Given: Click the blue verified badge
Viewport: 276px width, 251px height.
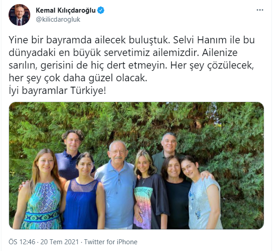Looking at the screenshot, I should click(x=101, y=10).
